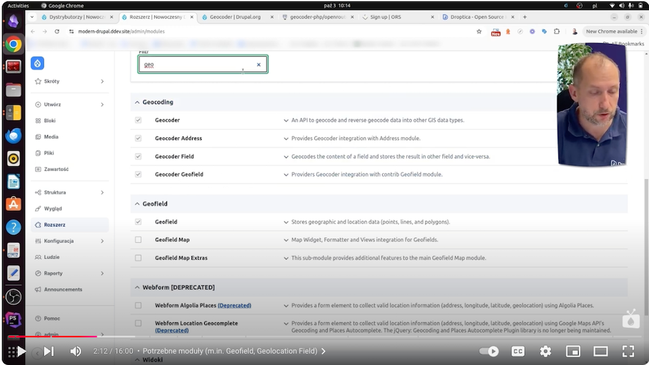Enter fullscreen video mode

(628, 351)
